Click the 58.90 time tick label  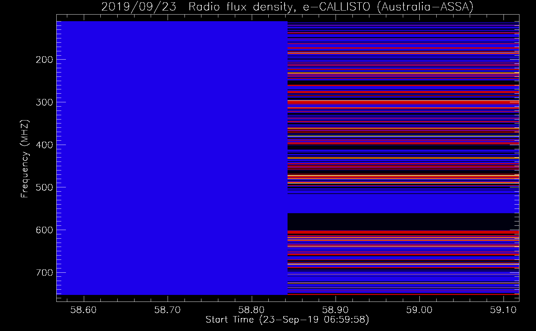click(336, 310)
